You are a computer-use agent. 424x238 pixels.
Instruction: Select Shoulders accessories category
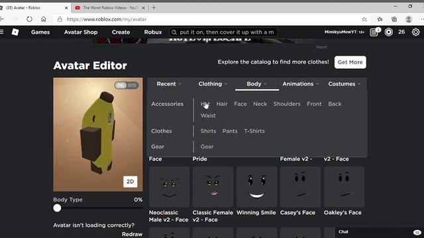pyautogui.click(x=287, y=104)
